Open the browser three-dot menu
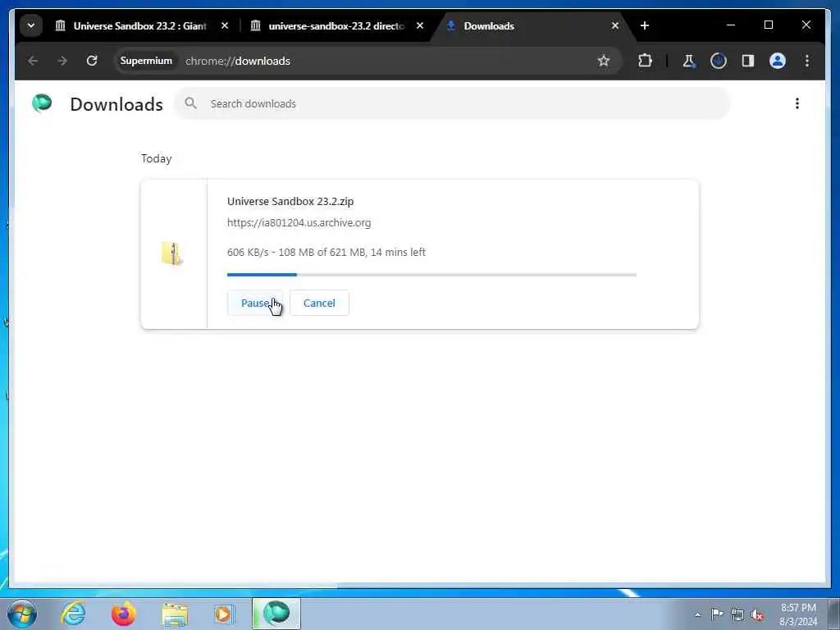840x630 pixels. point(807,61)
